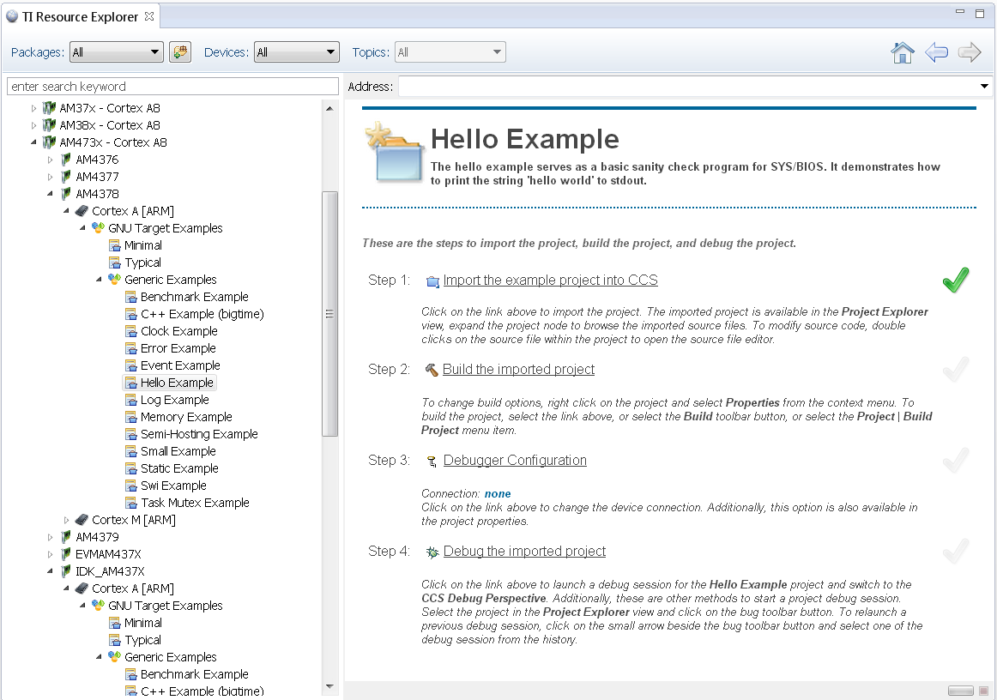
Task: Click the green checkmark next to Step 1
Action: 955,280
